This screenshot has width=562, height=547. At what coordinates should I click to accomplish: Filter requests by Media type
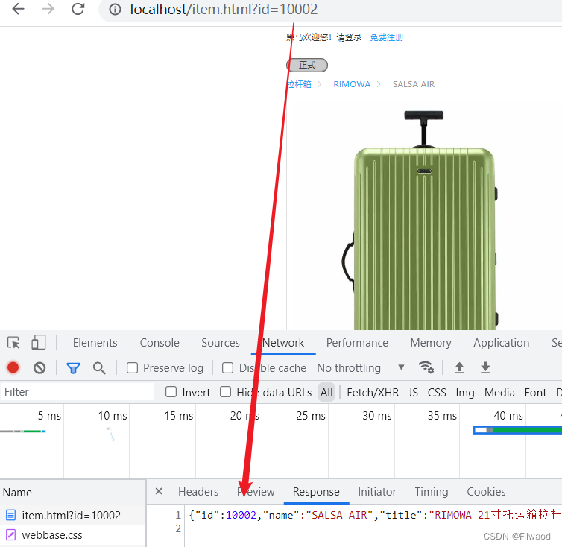tap(499, 392)
